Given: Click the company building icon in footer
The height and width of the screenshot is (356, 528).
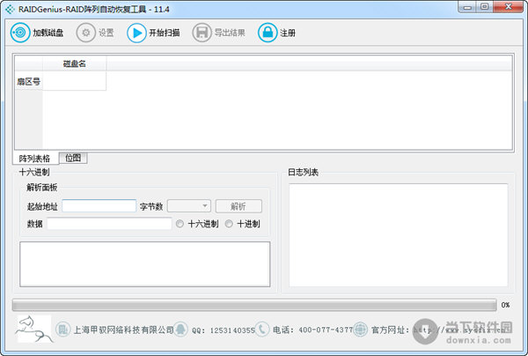Looking at the screenshot, I should pyautogui.click(x=63, y=329).
